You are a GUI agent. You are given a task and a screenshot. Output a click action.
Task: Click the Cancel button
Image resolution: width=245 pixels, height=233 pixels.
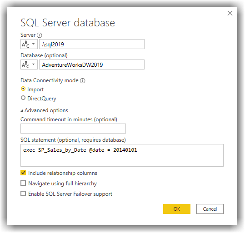pos(210,209)
